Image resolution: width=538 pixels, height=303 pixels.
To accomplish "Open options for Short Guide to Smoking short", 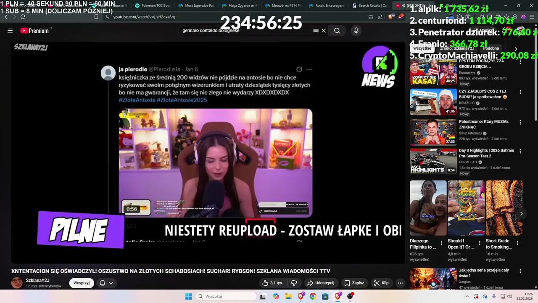I will point(517,243).
